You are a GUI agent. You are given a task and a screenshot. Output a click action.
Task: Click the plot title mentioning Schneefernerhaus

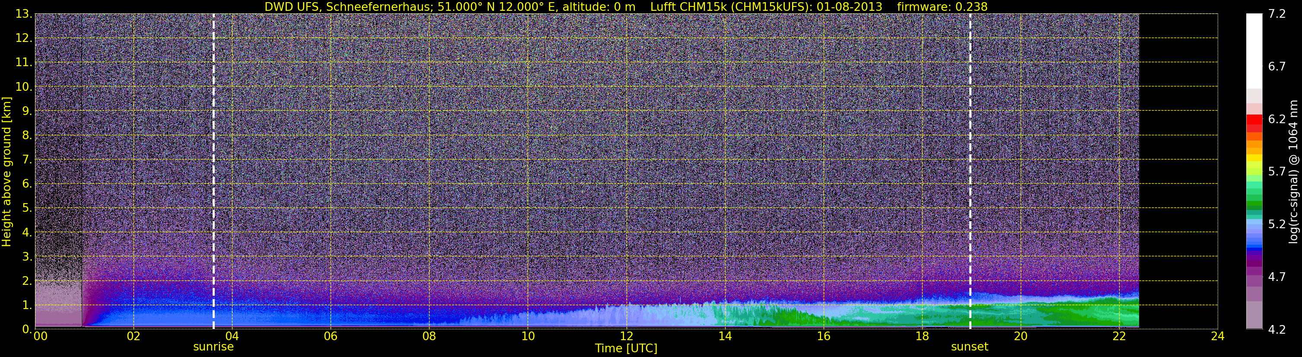(626, 6)
